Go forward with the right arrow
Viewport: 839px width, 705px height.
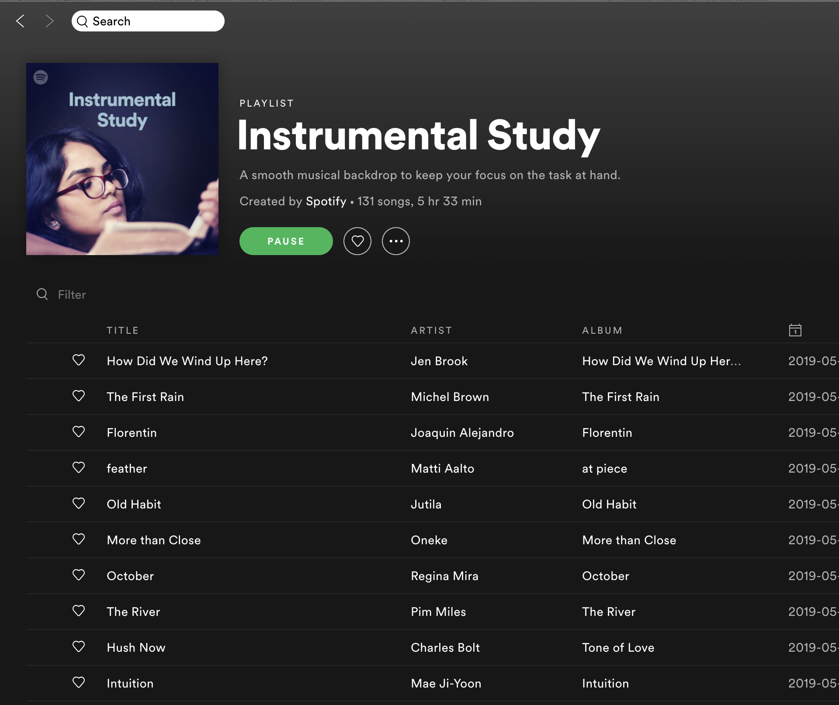(x=49, y=21)
